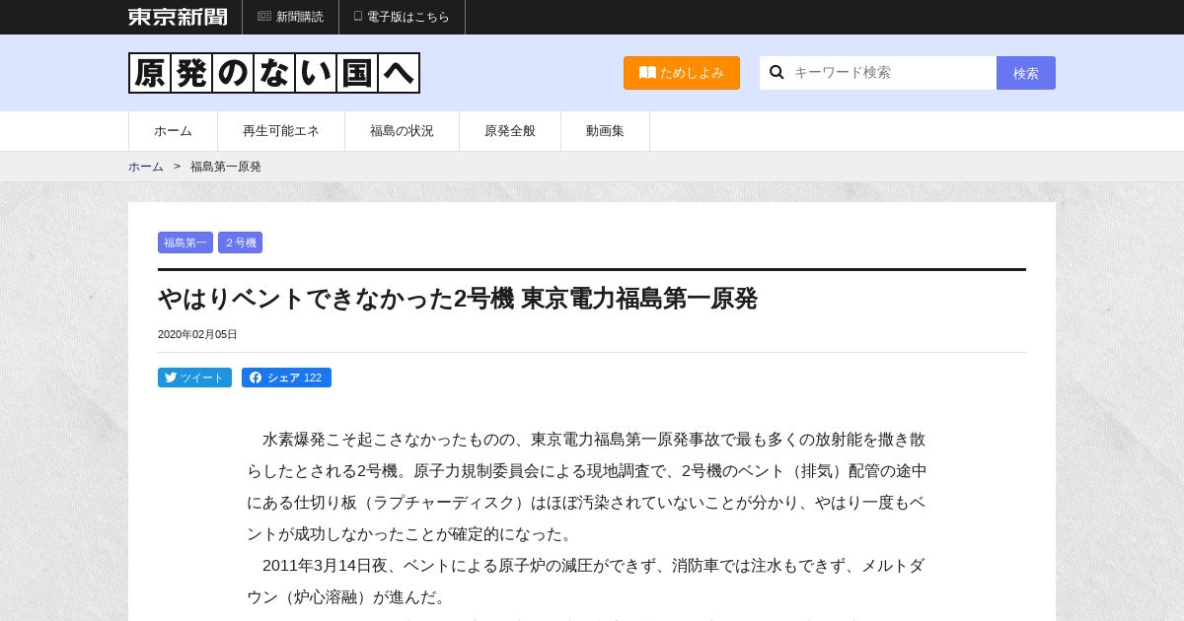Viewport: 1184px width, 621px height.
Task: Click the open-book icon on ためしよみ
Action: click(647, 72)
